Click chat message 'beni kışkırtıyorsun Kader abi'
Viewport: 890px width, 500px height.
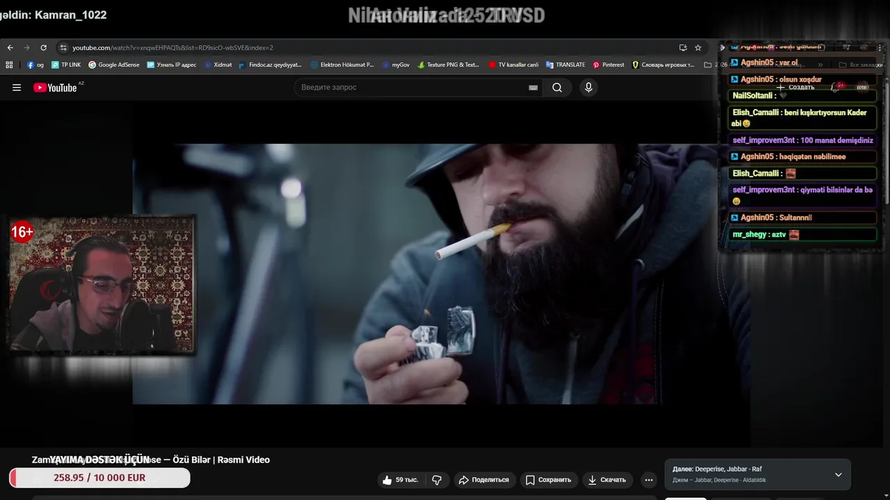(x=802, y=118)
